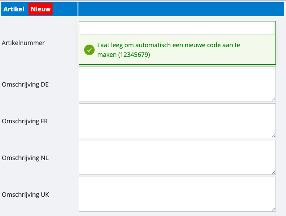Click the Omschrijving UK label
Viewport: 286px width, 216px height.
tap(25, 195)
